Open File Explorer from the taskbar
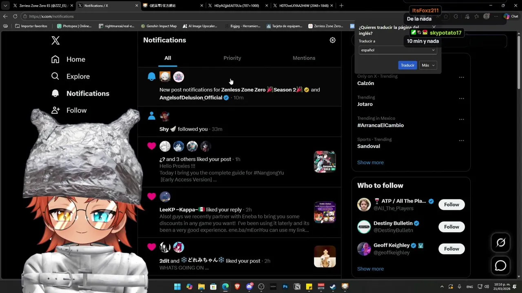The image size is (522, 293). click(x=201, y=286)
